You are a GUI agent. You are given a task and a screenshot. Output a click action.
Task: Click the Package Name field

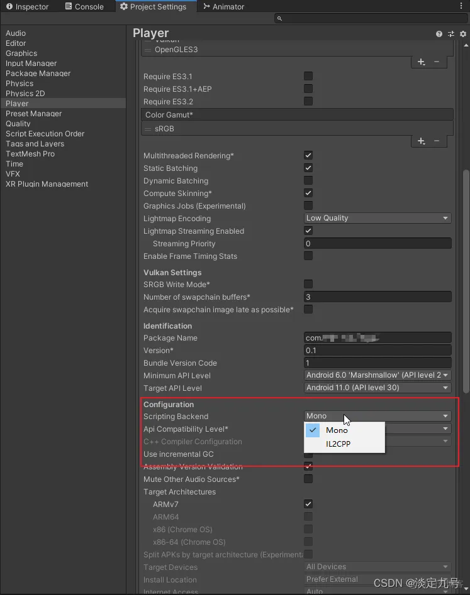(378, 338)
